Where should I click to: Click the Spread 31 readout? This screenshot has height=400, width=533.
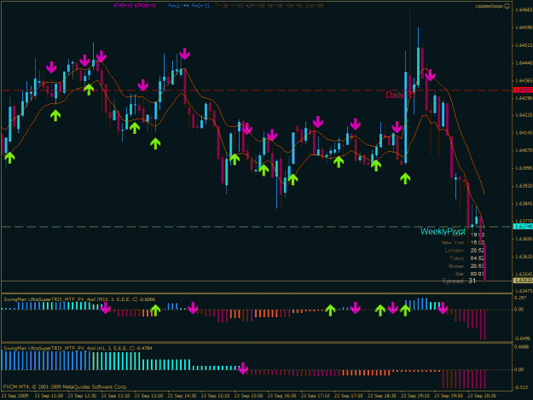click(x=459, y=281)
